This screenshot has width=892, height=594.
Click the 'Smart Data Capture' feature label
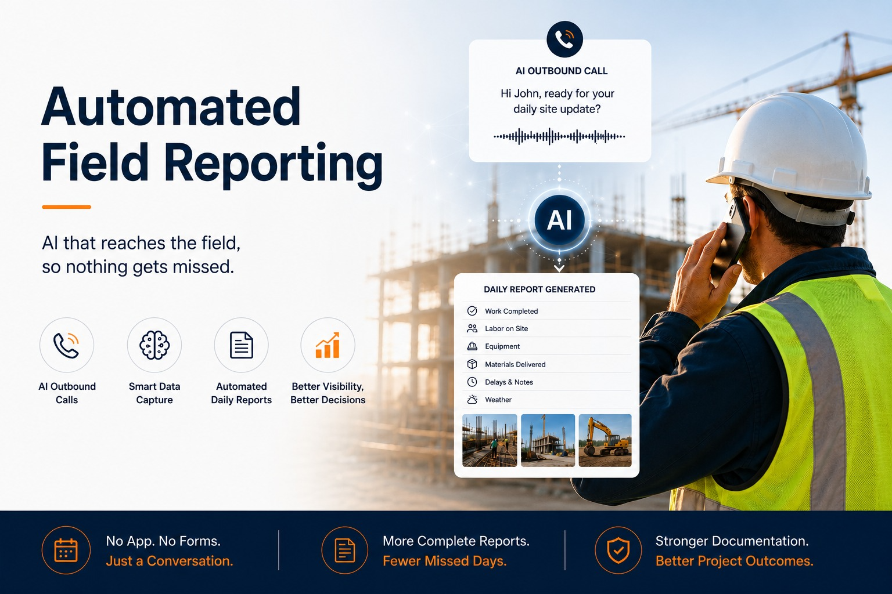pos(154,393)
